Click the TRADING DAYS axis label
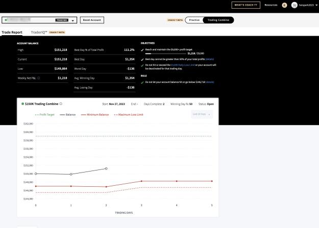Viewport: 319px width, 228px height. (124, 213)
